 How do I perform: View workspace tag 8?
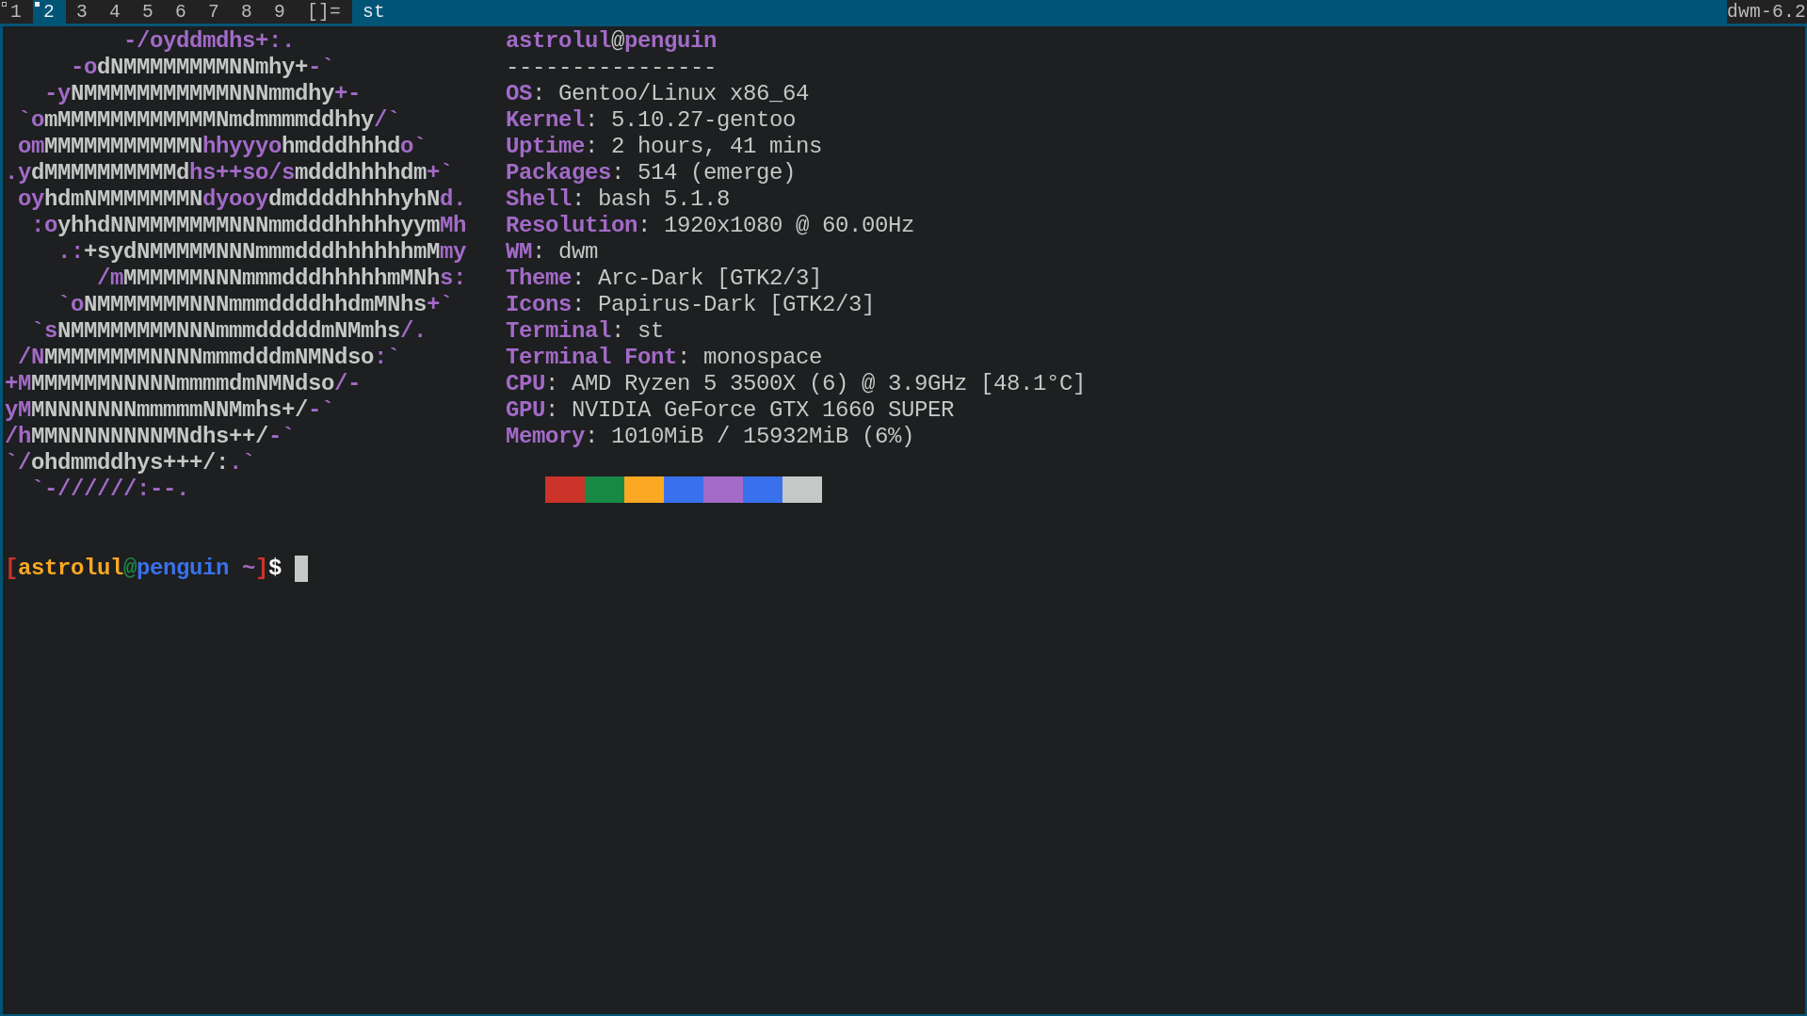pos(247,11)
